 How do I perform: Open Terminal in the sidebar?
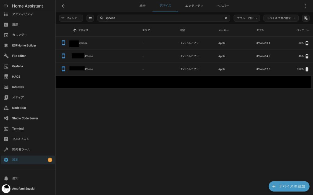coord(18,129)
